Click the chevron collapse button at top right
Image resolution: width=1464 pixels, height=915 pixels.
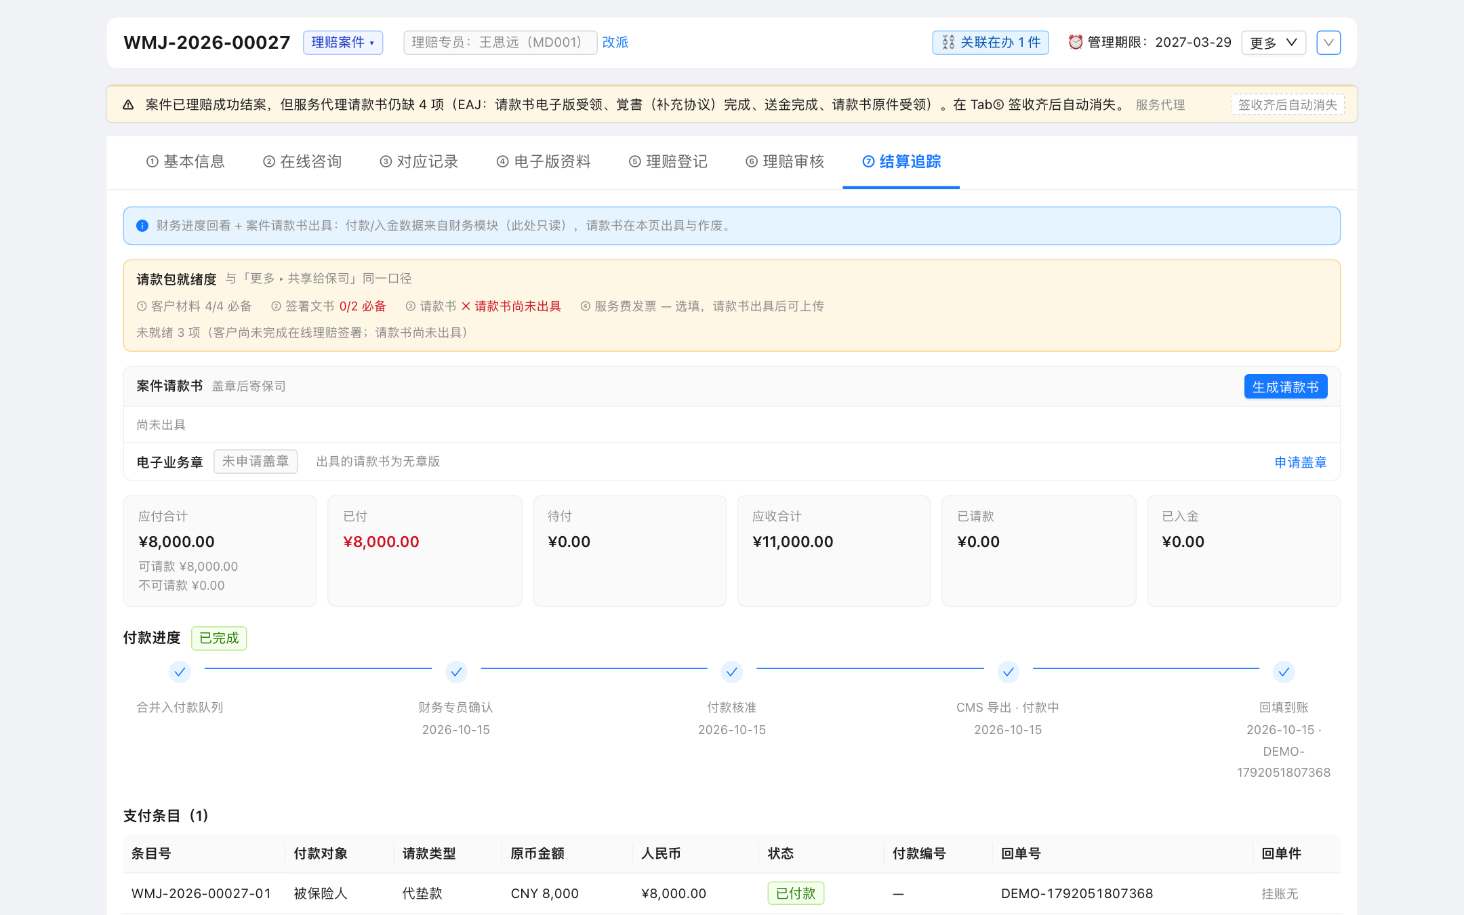coord(1328,43)
